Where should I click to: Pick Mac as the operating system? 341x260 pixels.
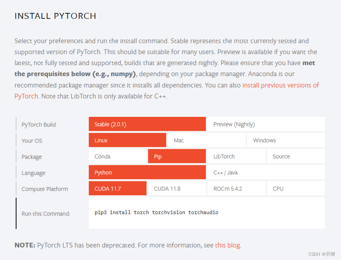(x=207, y=140)
